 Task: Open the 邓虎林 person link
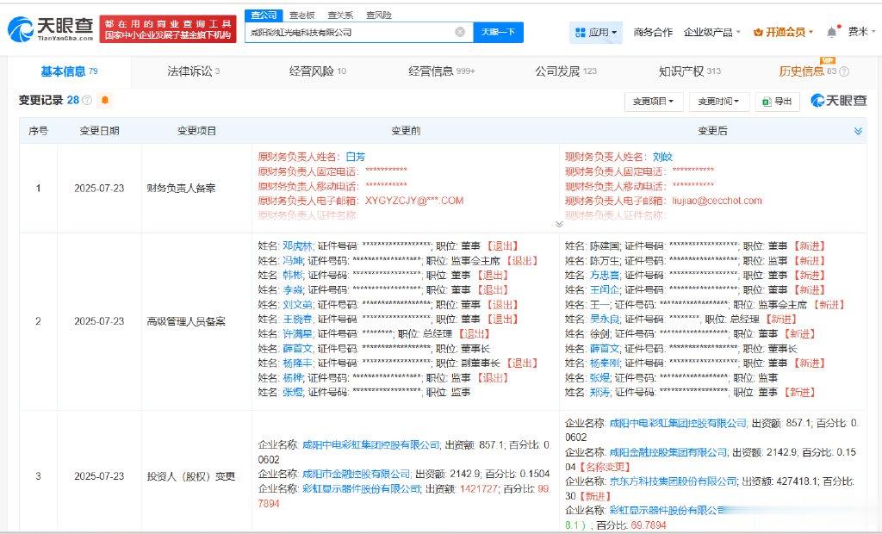tap(297, 246)
